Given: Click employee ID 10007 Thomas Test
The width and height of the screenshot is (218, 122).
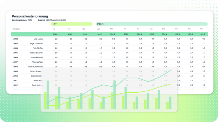Looking at the screenshot, I should (x=15, y=62).
